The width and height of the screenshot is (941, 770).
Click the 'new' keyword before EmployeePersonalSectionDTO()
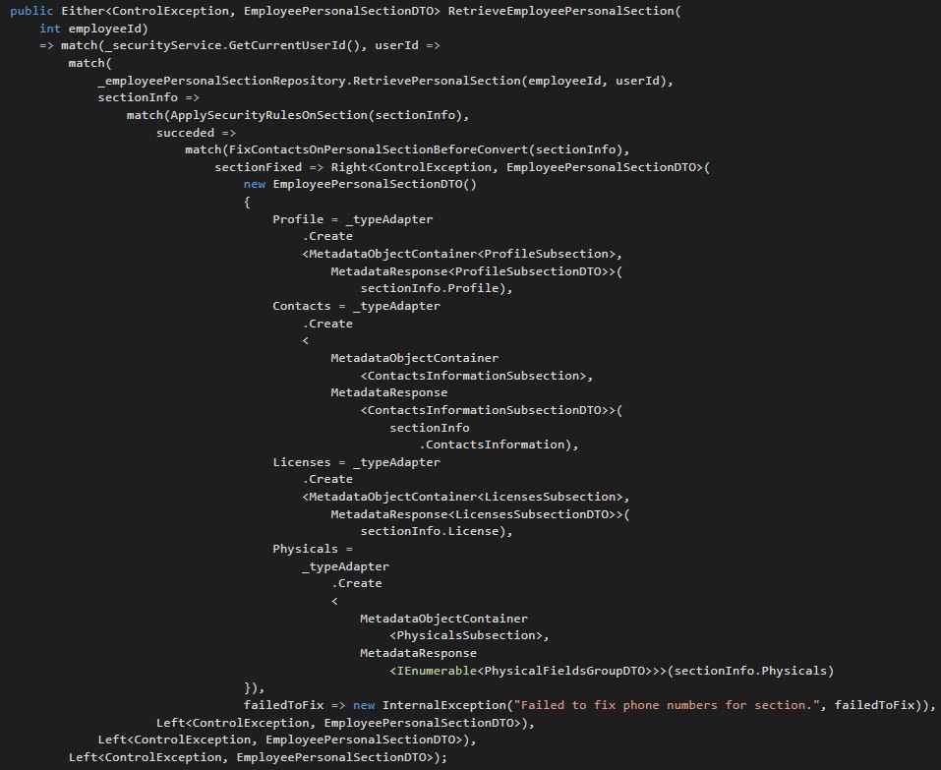click(255, 184)
